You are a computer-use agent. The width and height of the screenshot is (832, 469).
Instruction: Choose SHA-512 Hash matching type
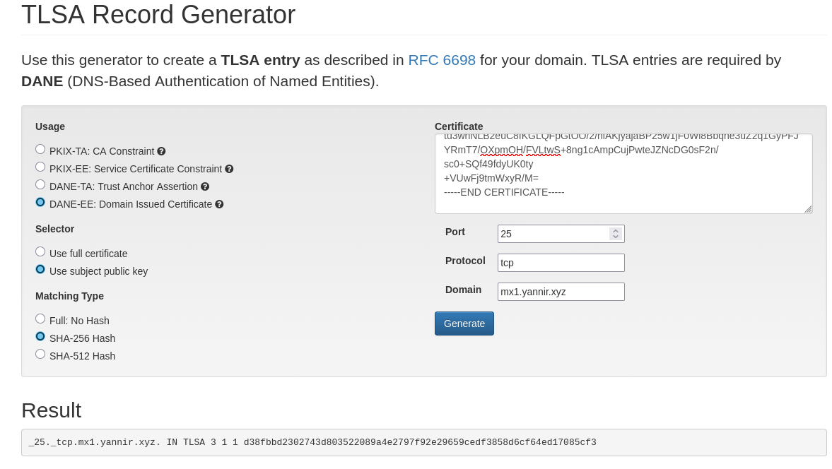(x=40, y=355)
